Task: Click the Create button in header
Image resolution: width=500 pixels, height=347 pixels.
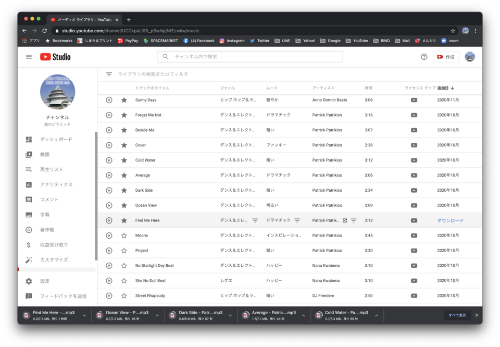Action: pyautogui.click(x=446, y=57)
